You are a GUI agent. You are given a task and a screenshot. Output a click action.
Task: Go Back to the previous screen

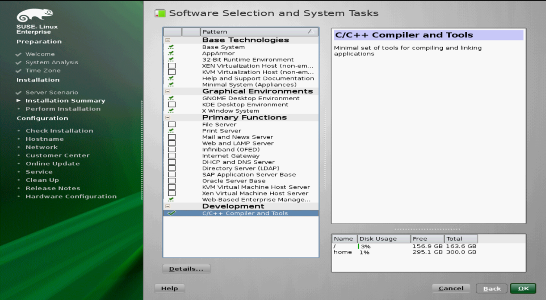(x=492, y=288)
